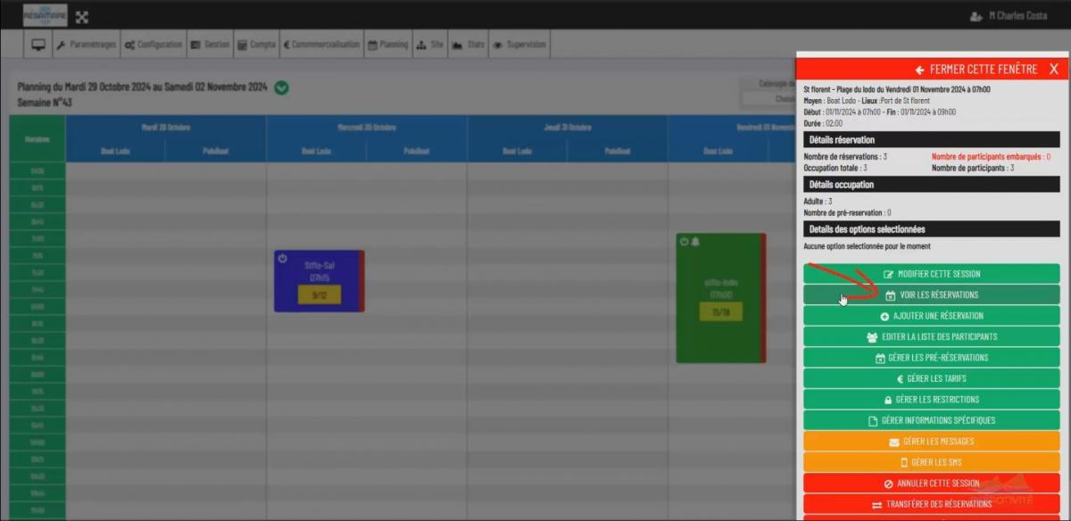Click Voir les réservations
Viewport: 1071px width, 521px height.
click(x=932, y=294)
